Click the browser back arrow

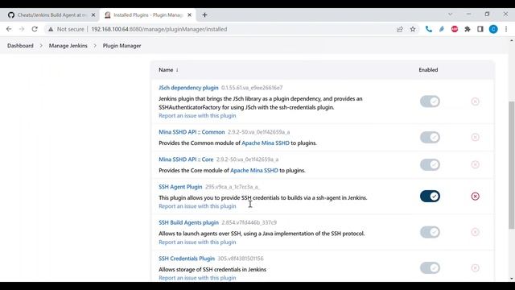(x=9, y=29)
